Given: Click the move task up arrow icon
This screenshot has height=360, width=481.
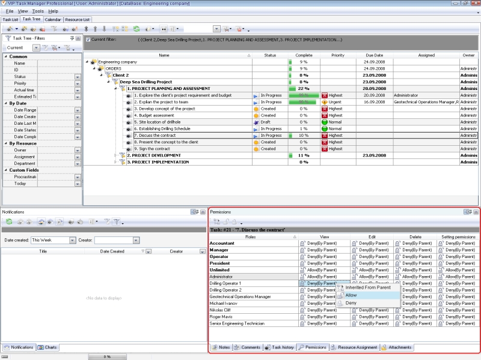Looking at the screenshot, I should pos(94,29).
